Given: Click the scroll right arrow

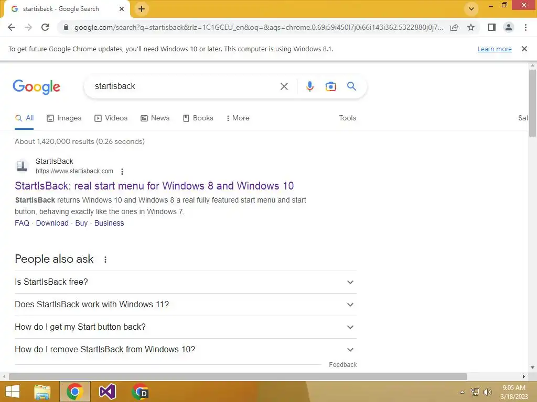Looking at the screenshot, I should [524, 376].
